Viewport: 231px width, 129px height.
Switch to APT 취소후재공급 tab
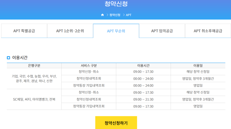click(x=208, y=31)
